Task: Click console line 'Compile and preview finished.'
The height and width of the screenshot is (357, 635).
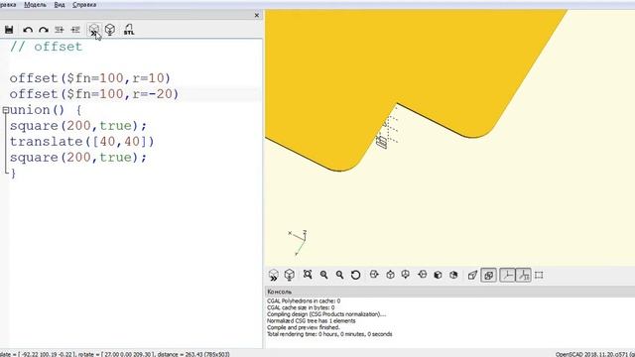Action: [304, 327]
